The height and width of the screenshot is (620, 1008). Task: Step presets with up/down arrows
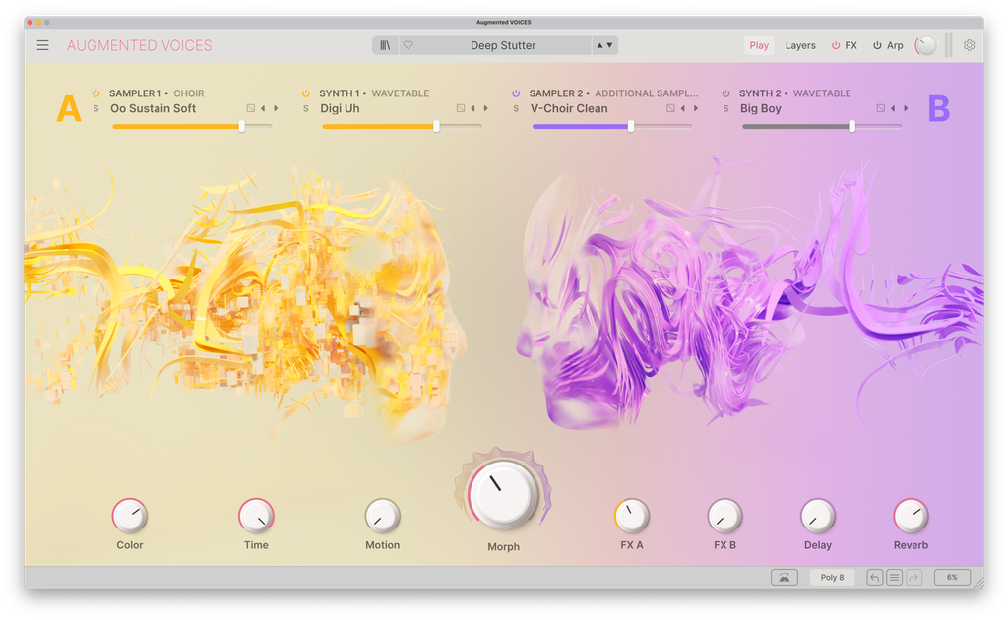(604, 45)
